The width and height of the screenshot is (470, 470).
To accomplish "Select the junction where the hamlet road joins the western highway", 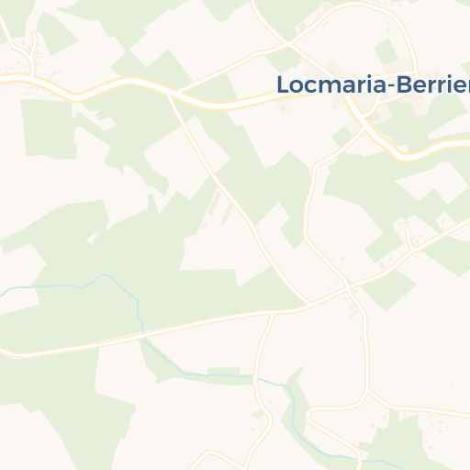I will point(32,76).
